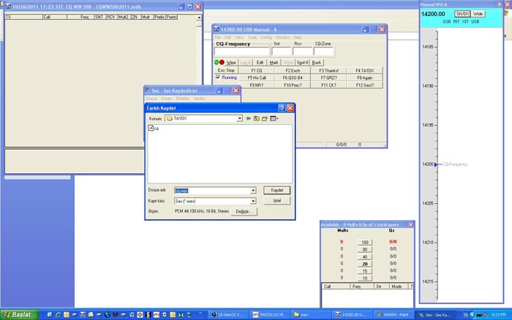Click the red LED indicator in entry window
Viewport: 512px width, 320px height.
pyautogui.click(x=222, y=63)
